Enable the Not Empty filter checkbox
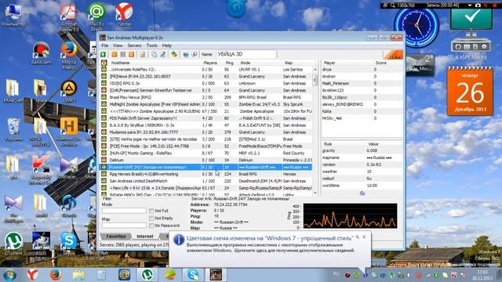The image size is (502, 282). [151, 218]
